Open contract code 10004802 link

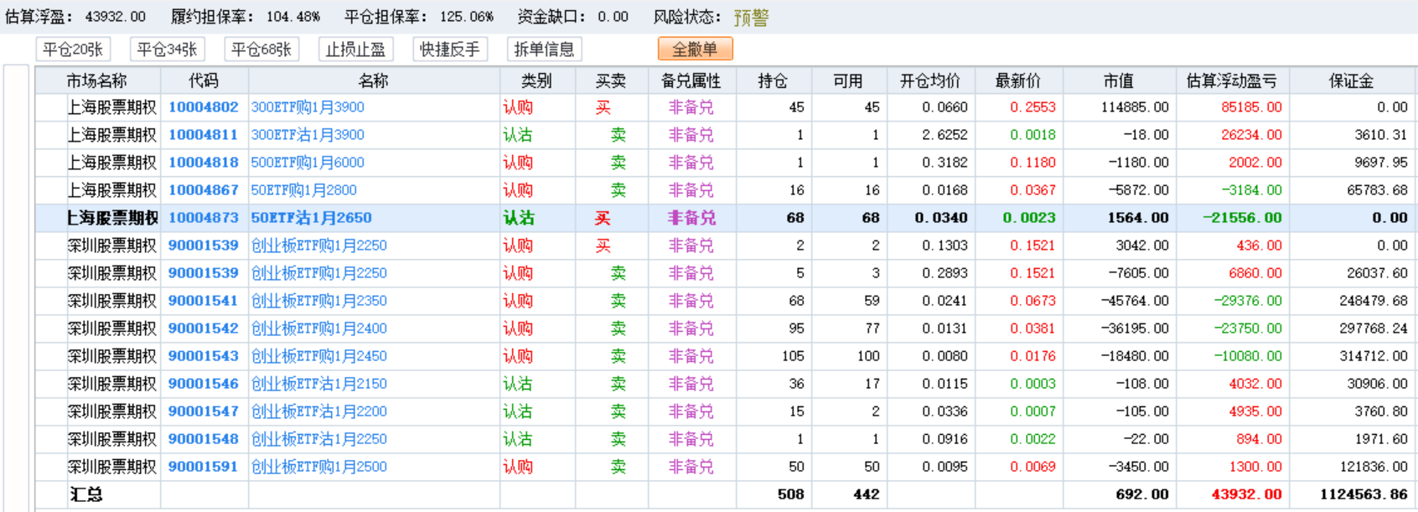point(204,107)
